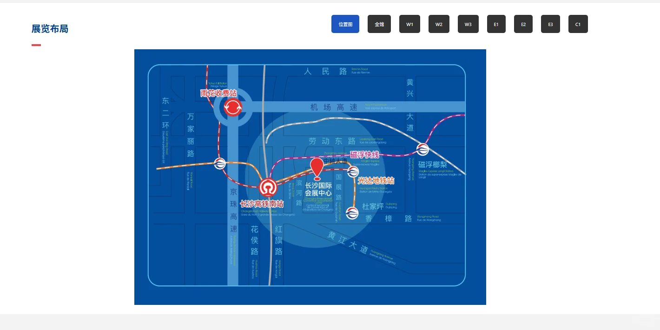Click the 劳动东路 road label

click(332, 141)
